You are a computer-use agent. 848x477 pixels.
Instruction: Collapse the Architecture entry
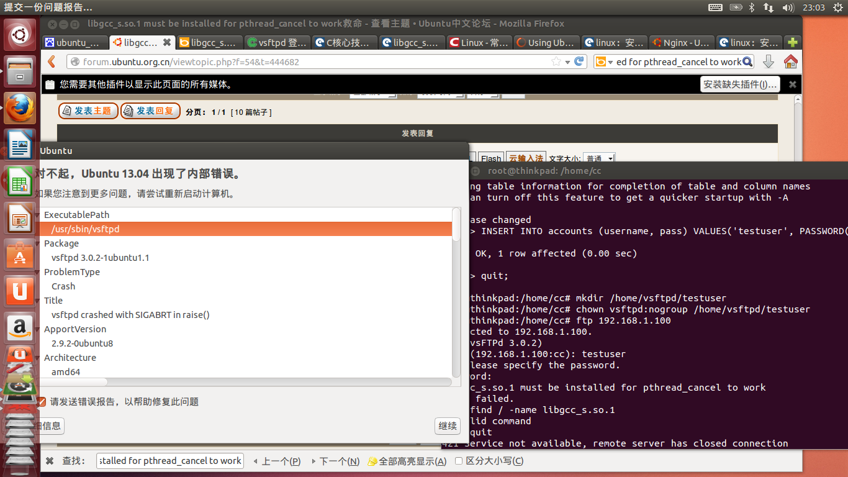point(38,358)
